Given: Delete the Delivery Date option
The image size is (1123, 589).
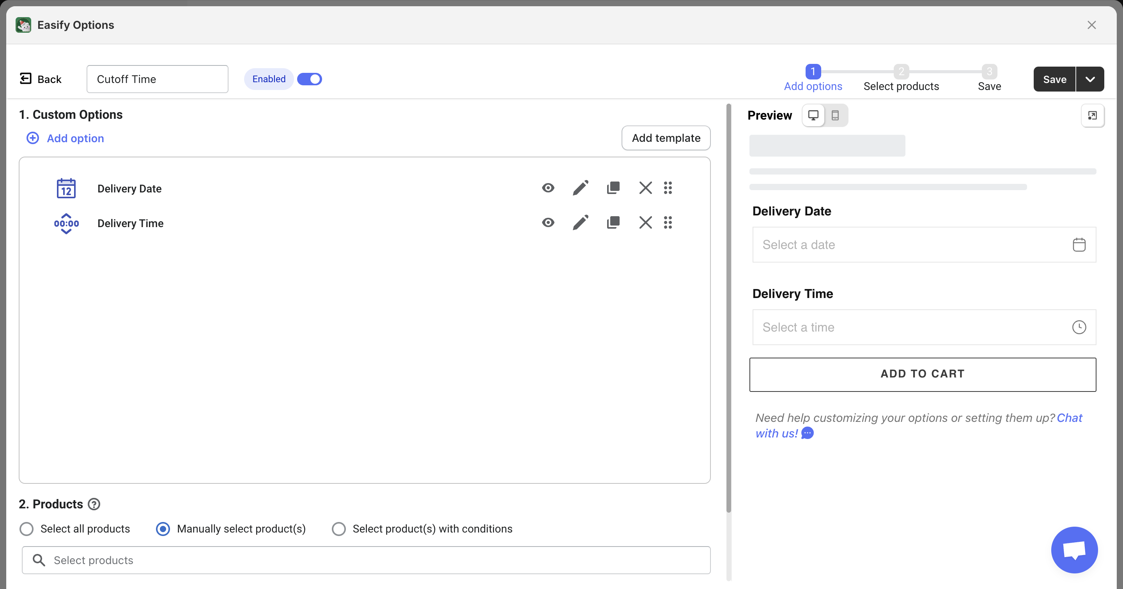Looking at the screenshot, I should pyautogui.click(x=645, y=188).
